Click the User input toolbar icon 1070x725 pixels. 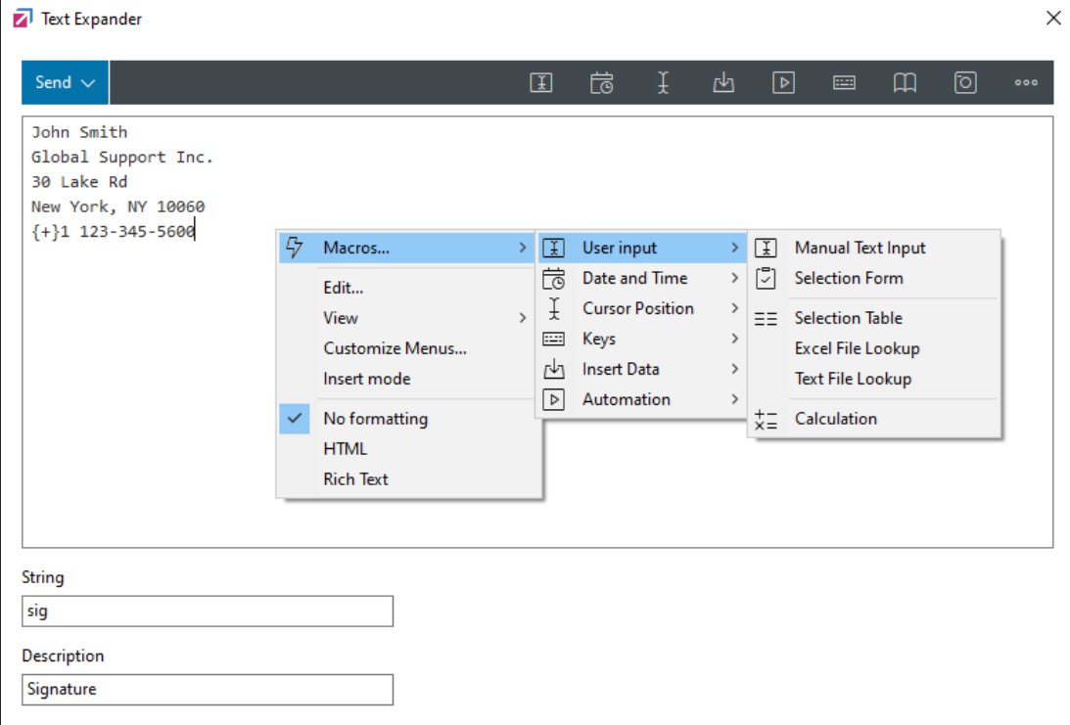tap(541, 83)
